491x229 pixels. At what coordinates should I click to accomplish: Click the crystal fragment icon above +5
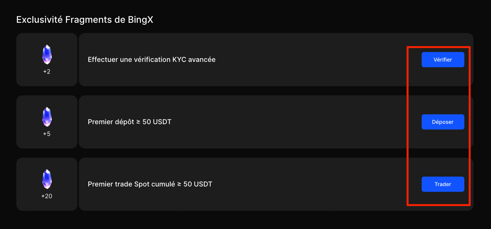click(x=47, y=117)
